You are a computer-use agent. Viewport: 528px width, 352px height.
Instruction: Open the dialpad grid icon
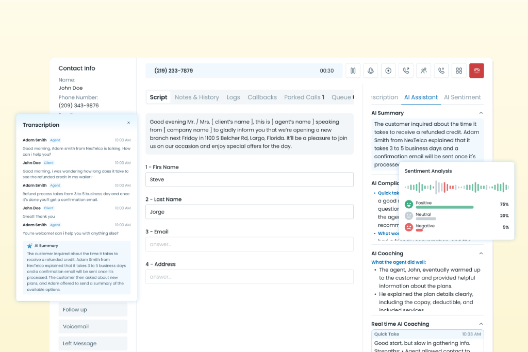[459, 71]
